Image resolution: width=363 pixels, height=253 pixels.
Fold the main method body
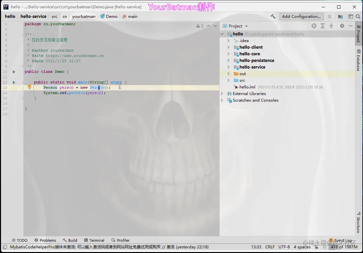click(24, 82)
